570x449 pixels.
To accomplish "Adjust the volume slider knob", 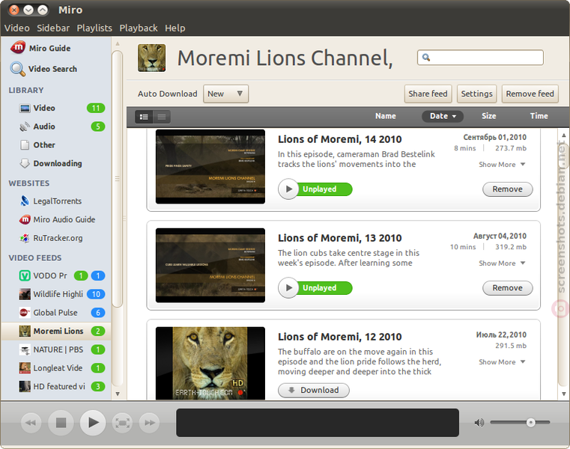I will tap(531, 422).
